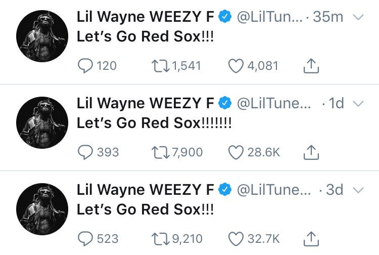Share the tweet posted 1d ago
The image size is (379, 255).
pyautogui.click(x=311, y=152)
